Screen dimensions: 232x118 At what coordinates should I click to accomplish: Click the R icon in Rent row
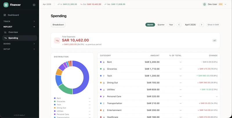coord(104,62)
